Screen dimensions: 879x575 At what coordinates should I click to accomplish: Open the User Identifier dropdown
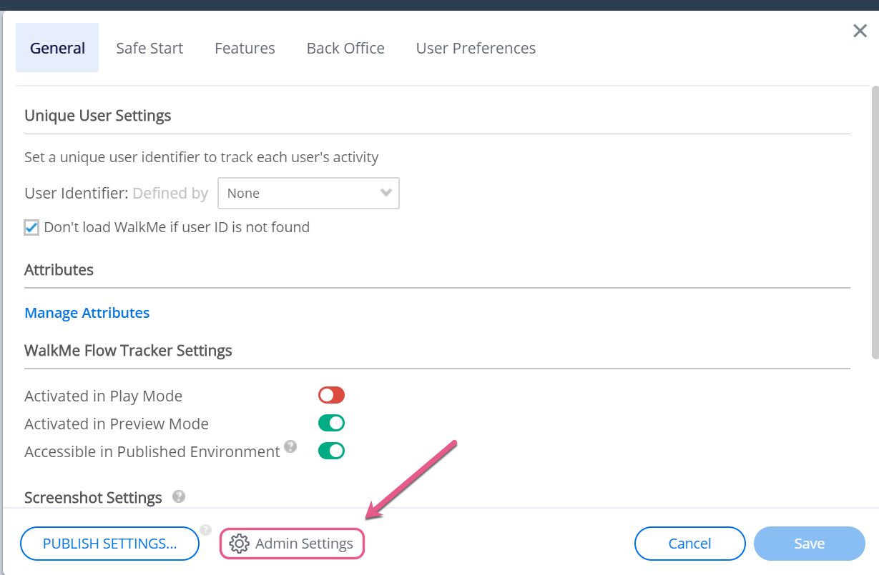click(308, 194)
